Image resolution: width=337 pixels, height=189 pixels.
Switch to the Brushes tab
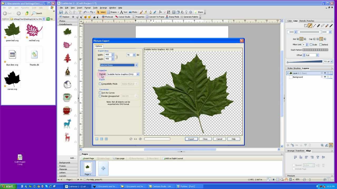297,69
